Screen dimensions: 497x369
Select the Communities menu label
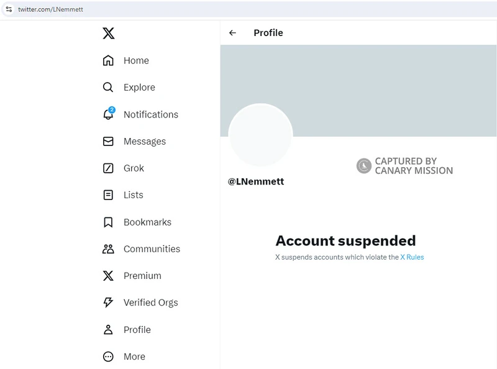[152, 249]
